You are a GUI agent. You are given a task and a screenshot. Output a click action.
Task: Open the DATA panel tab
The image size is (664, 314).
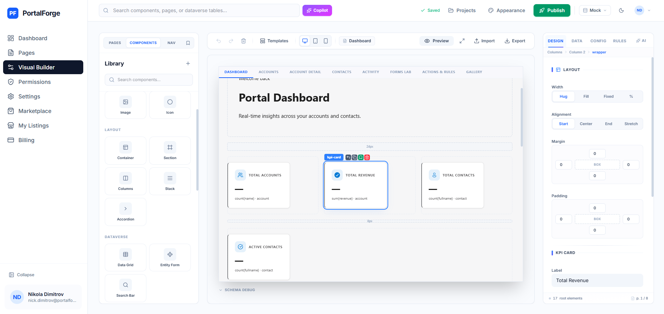click(577, 41)
